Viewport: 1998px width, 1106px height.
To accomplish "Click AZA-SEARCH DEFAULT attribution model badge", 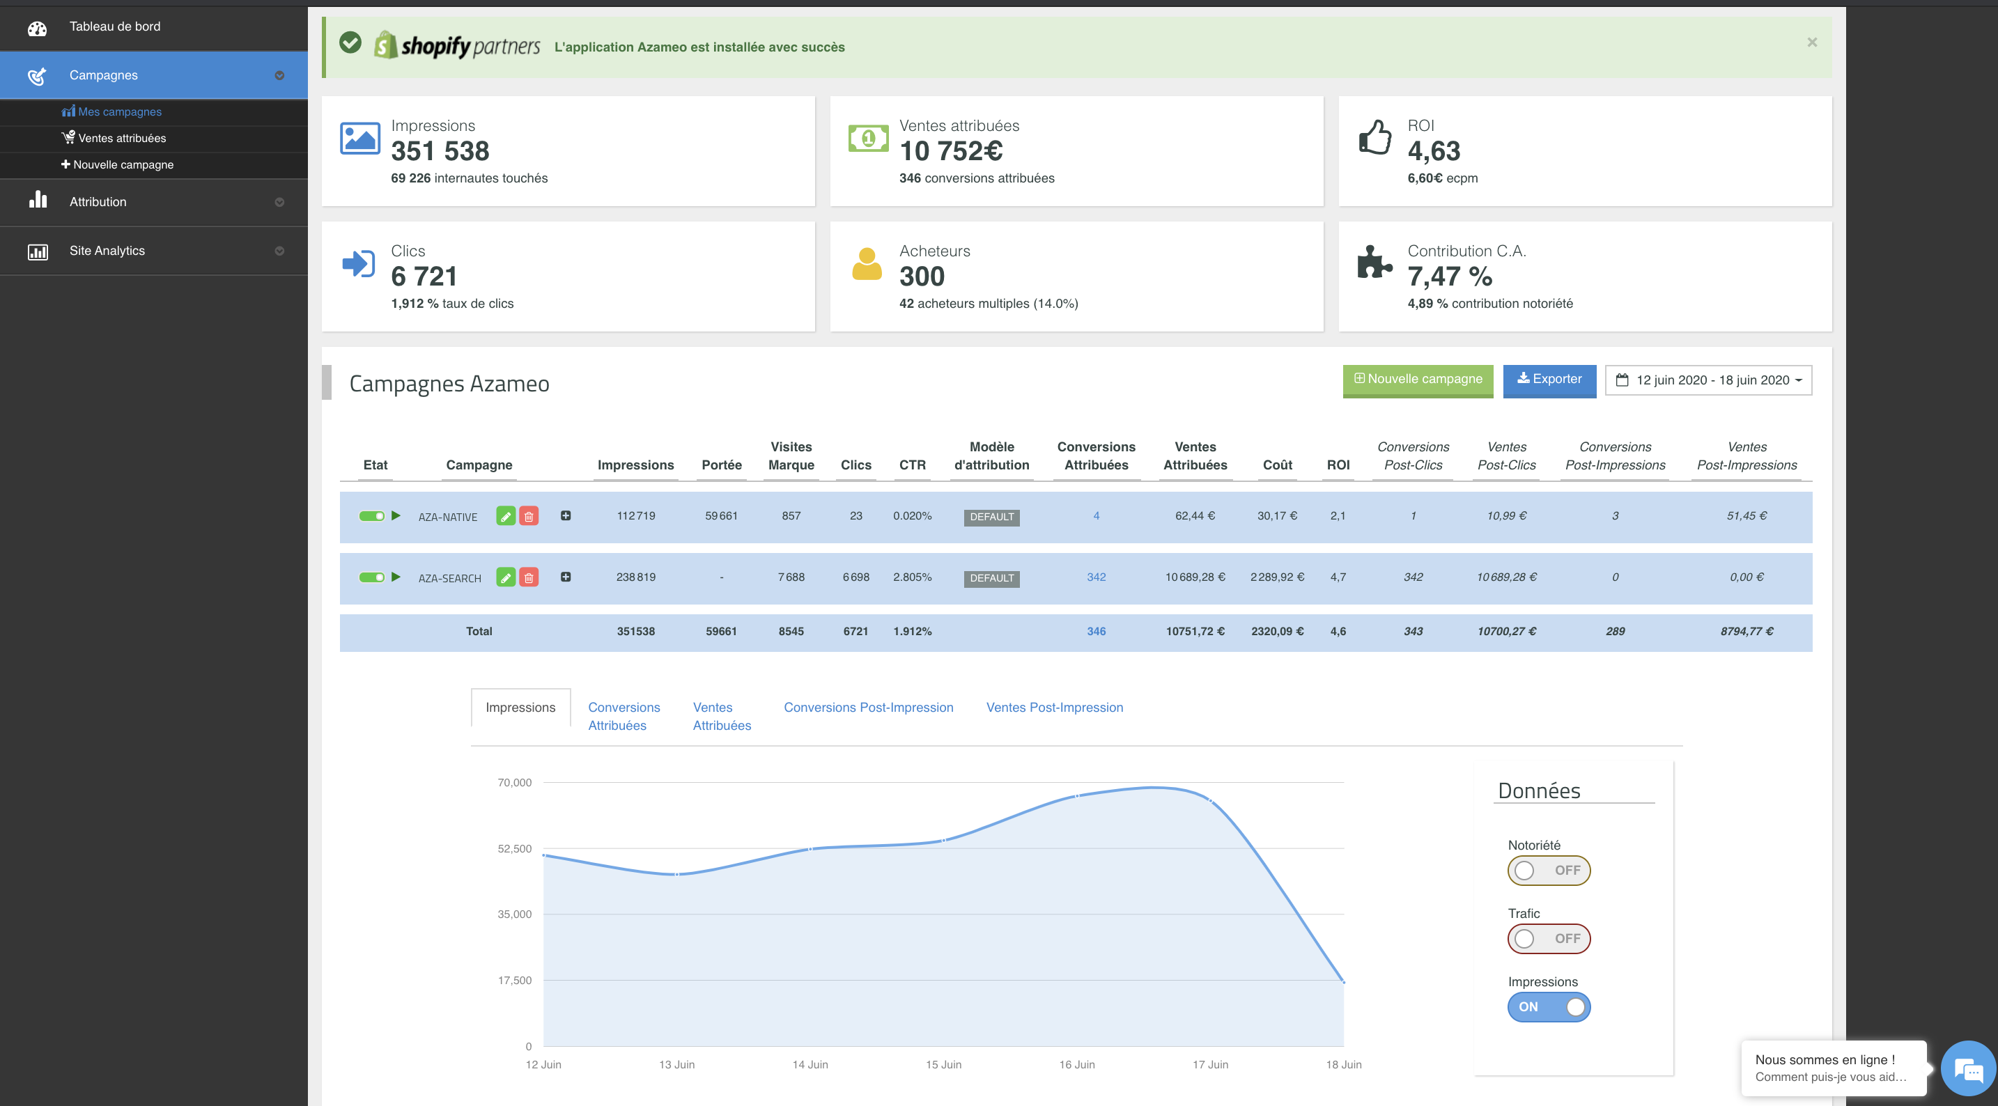I will [x=991, y=578].
